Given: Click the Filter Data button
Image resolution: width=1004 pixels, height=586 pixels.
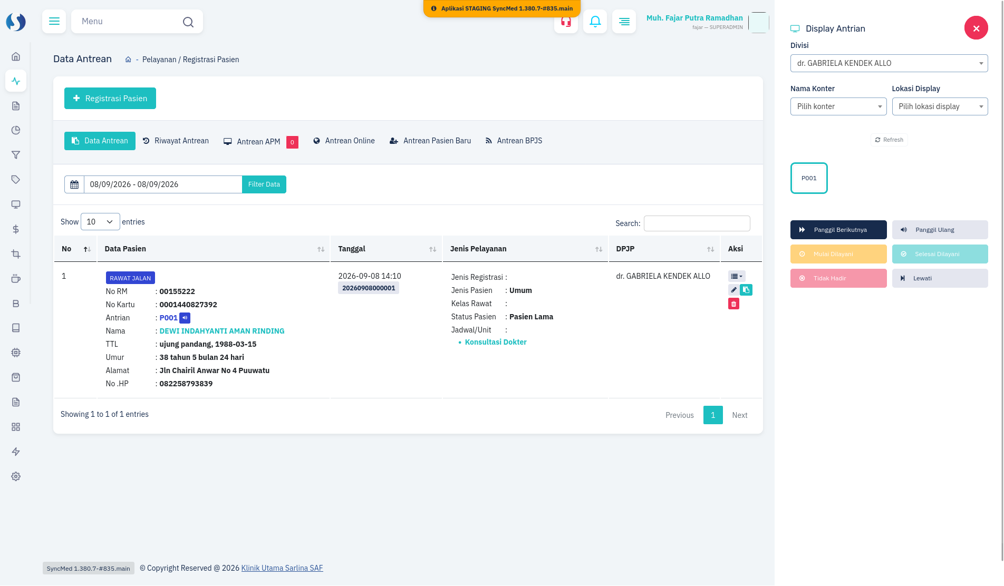Looking at the screenshot, I should click(264, 184).
